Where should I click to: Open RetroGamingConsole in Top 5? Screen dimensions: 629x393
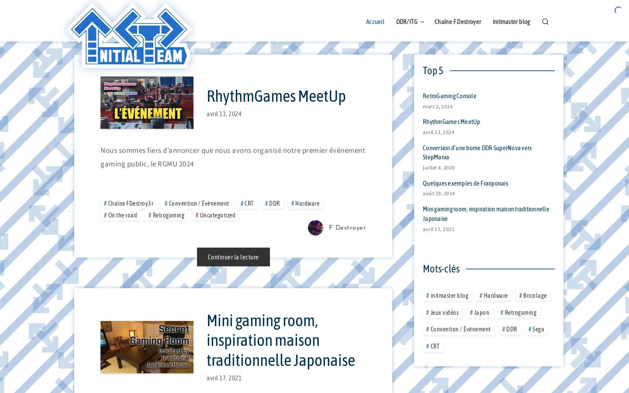pyautogui.click(x=449, y=96)
